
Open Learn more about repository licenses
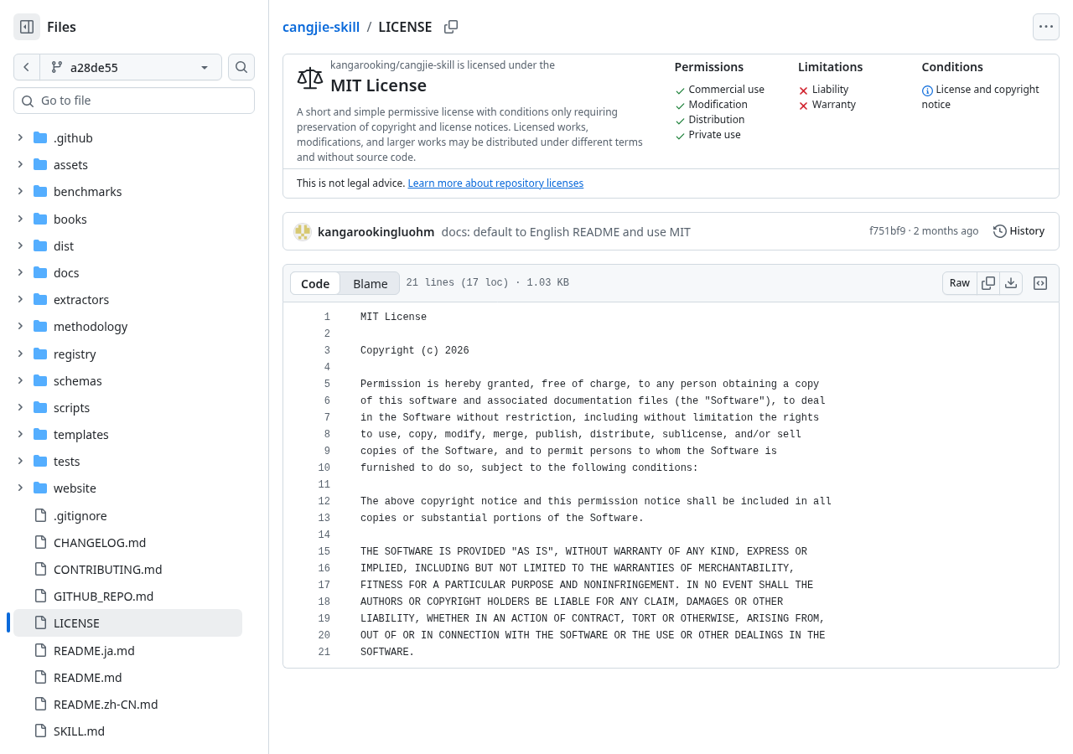[495, 183]
